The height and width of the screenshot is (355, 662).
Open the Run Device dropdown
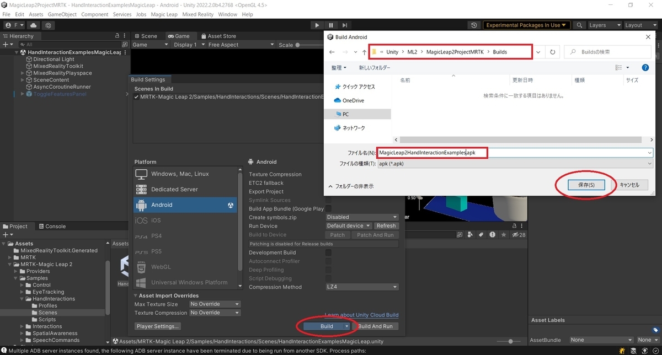[349, 226]
